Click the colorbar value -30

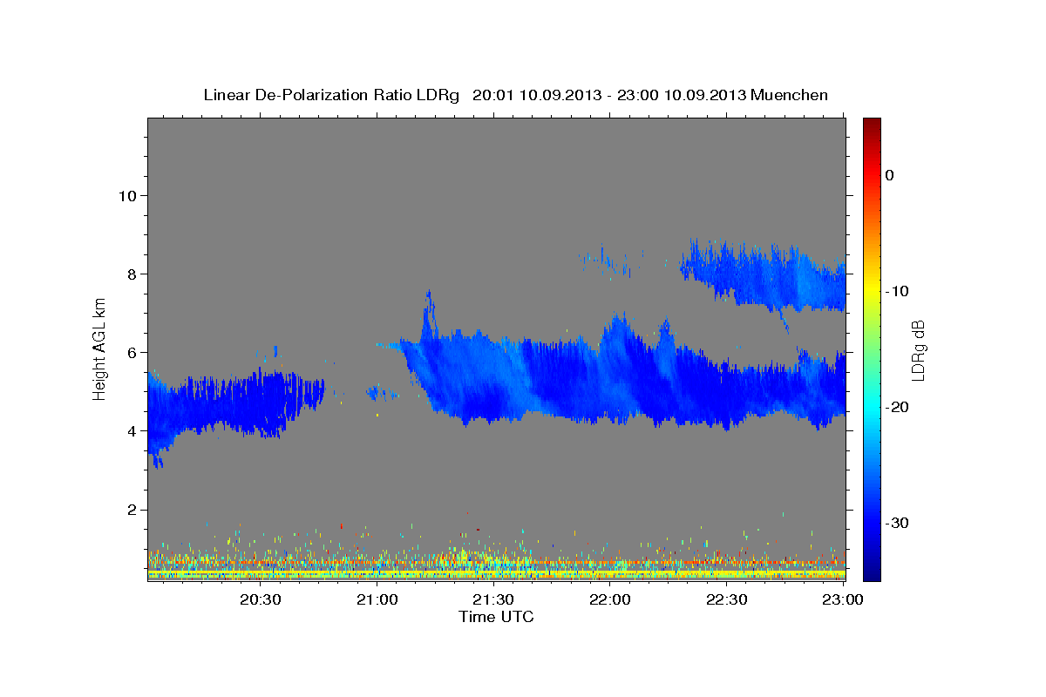(897, 523)
